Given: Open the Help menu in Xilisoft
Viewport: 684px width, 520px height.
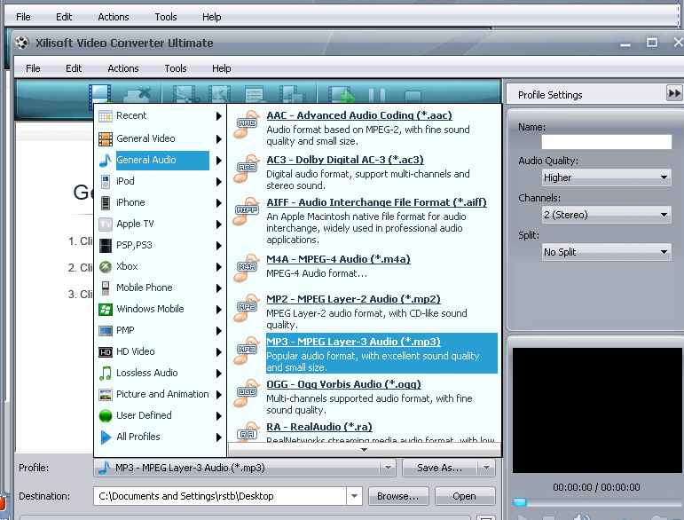Looking at the screenshot, I should pyautogui.click(x=221, y=68).
